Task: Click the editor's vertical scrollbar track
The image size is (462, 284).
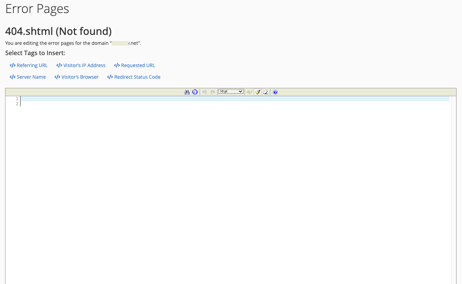Action: pyautogui.click(x=453, y=188)
